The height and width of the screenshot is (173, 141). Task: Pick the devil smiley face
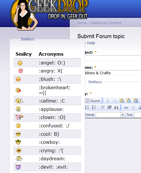[x=18, y=167]
